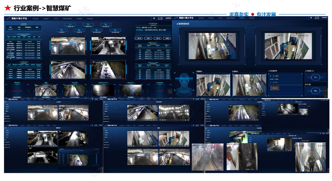332x181 pixels.
Task: Select the 前摄像头 camera feed
Action: [213, 85]
